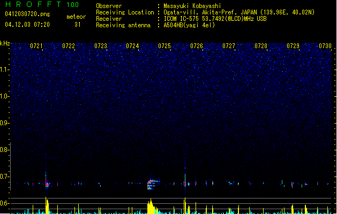Click the 0.9 kHz axis label
The width and height of the screenshot is (337, 214).
coord(5,123)
